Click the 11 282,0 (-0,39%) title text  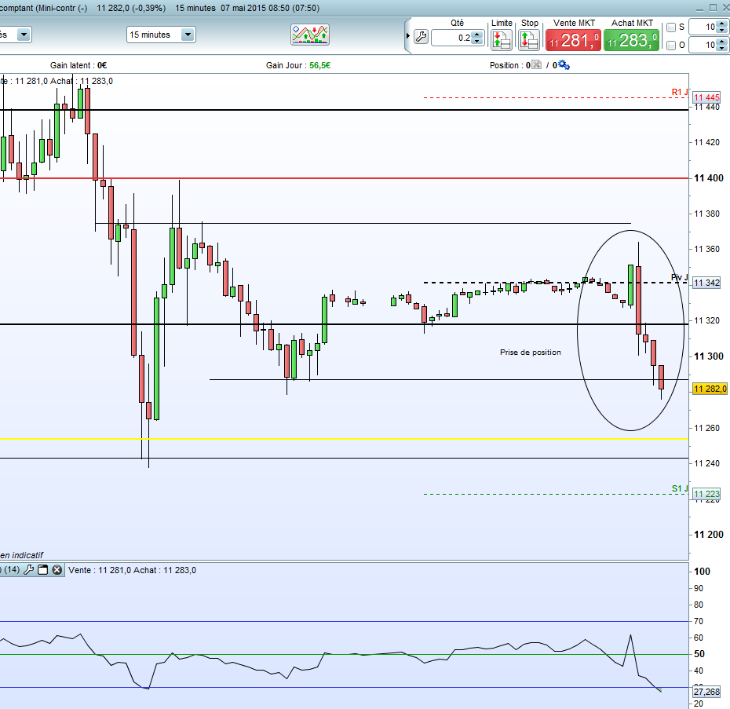coord(131,8)
